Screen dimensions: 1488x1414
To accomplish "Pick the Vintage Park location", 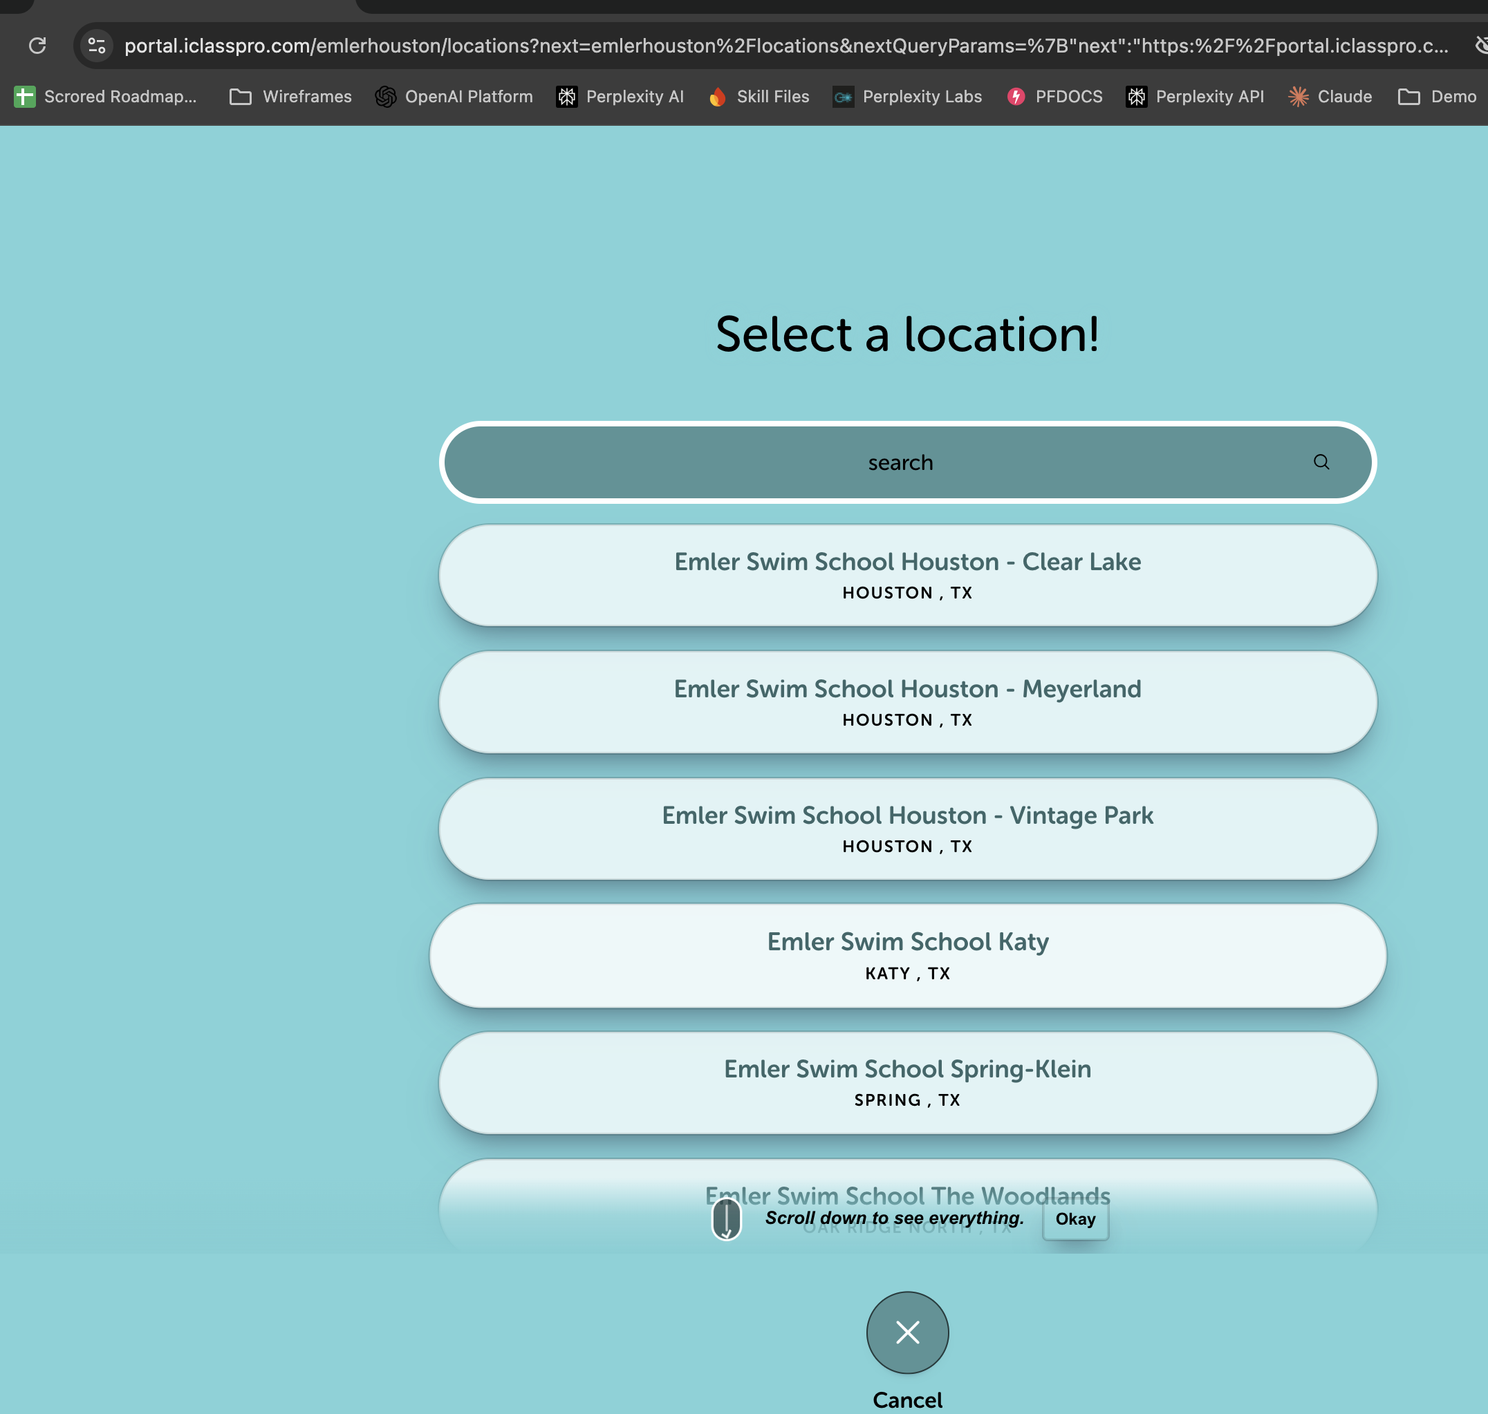I will pyautogui.click(x=907, y=829).
